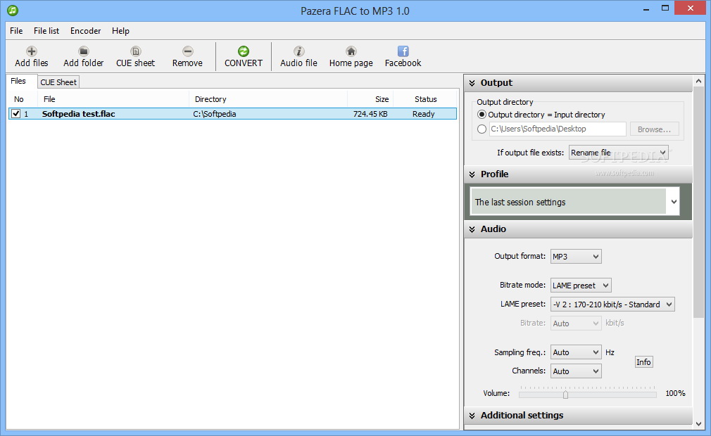Click the output directory path field

pos(558,129)
